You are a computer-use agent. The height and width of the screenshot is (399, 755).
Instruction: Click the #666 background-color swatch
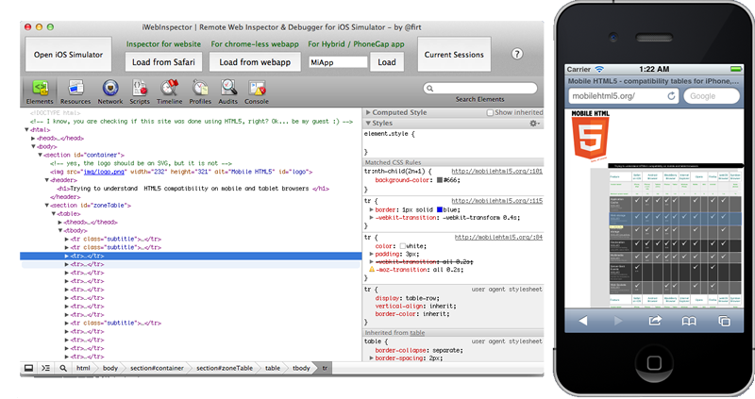click(x=440, y=180)
